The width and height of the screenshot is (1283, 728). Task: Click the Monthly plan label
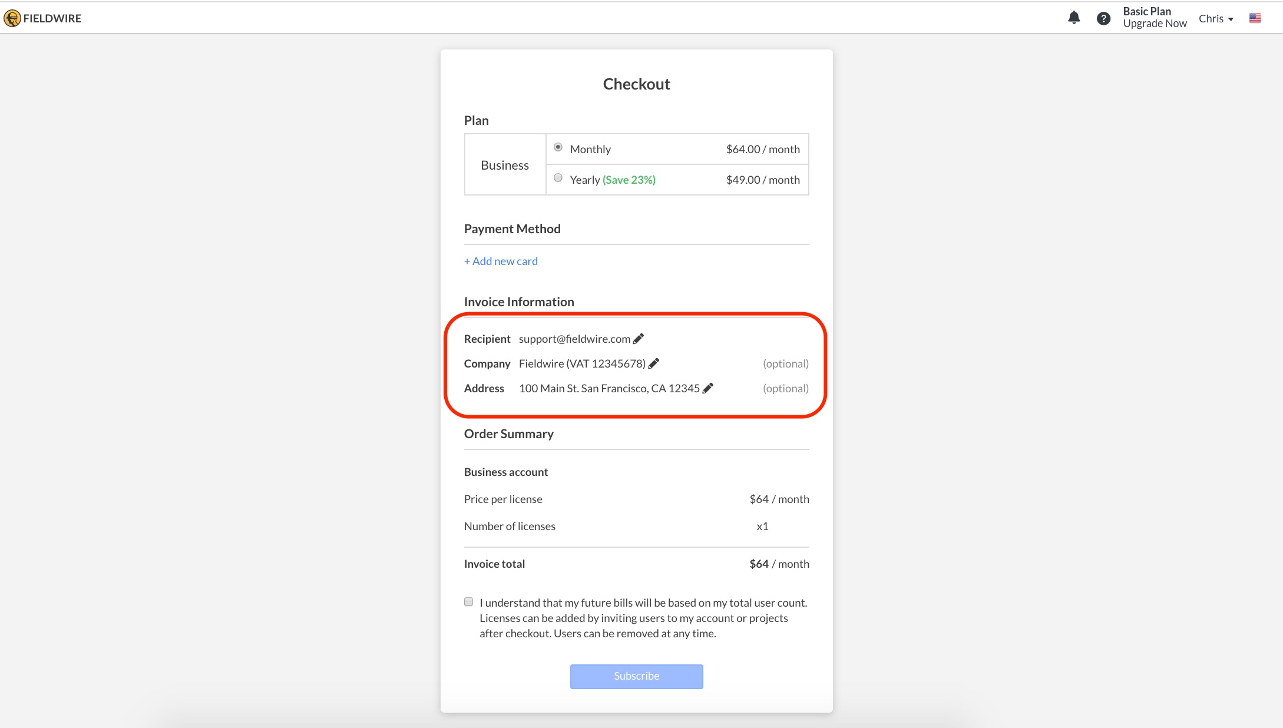(590, 149)
